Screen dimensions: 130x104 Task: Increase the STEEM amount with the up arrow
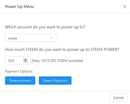[x=26, y=59]
